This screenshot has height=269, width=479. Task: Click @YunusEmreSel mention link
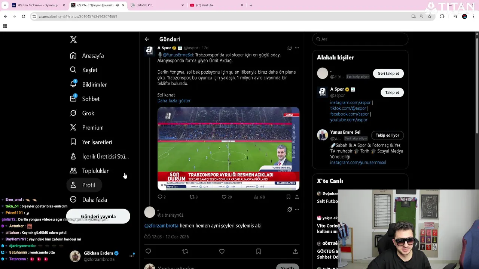pyautogui.click(x=178, y=55)
